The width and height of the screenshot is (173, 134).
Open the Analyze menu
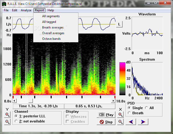coord(26,10)
